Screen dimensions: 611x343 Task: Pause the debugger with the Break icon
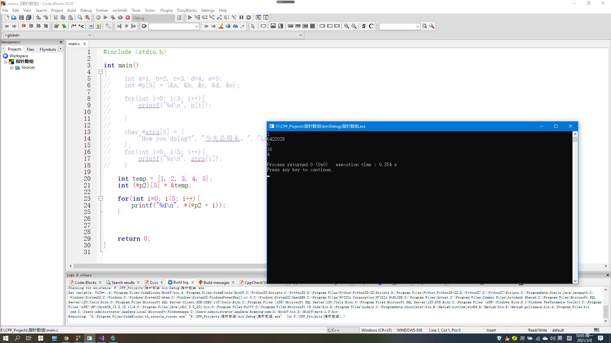point(241,18)
